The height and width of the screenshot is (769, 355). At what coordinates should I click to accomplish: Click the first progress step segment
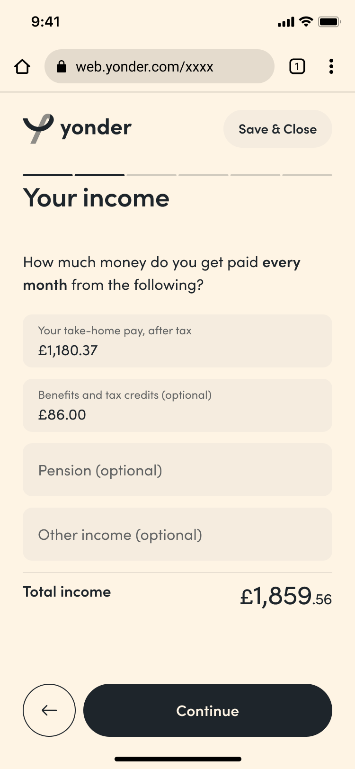[48, 175]
